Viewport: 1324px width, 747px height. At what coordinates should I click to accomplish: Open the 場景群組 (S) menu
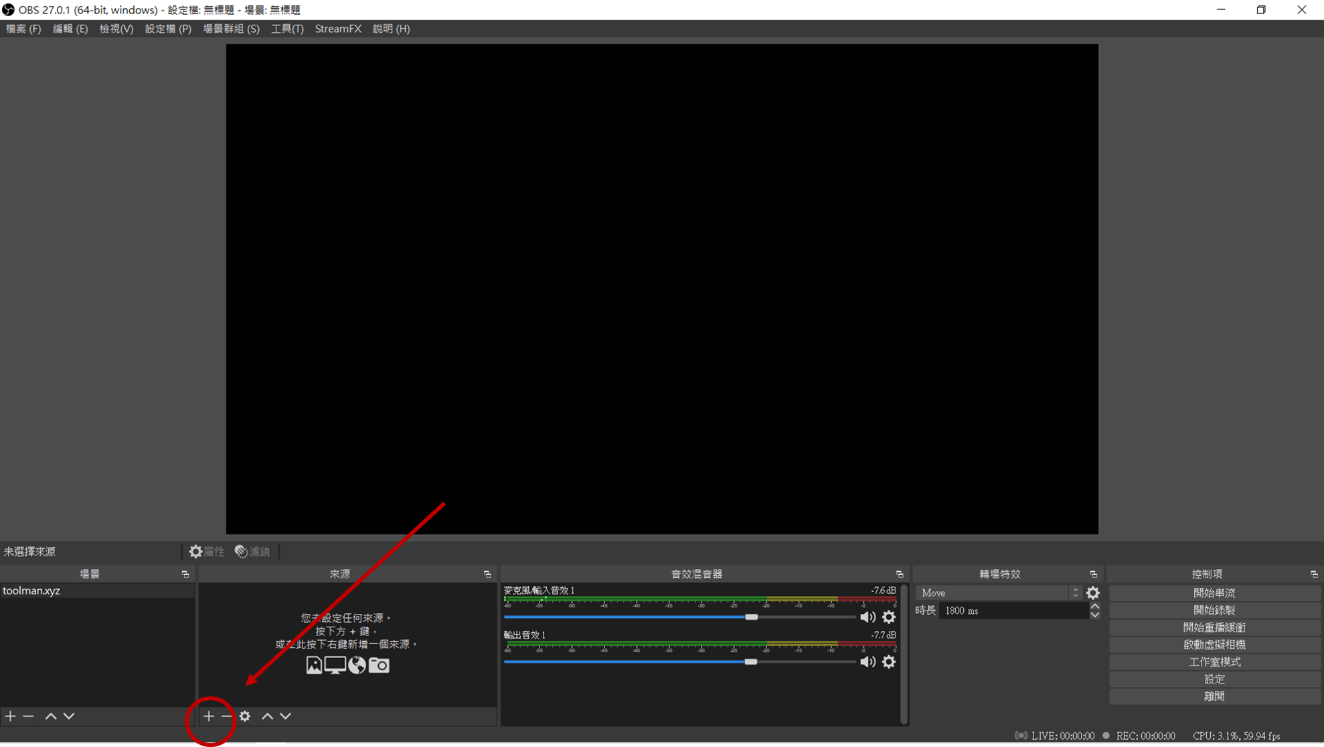tap(231, 29)
